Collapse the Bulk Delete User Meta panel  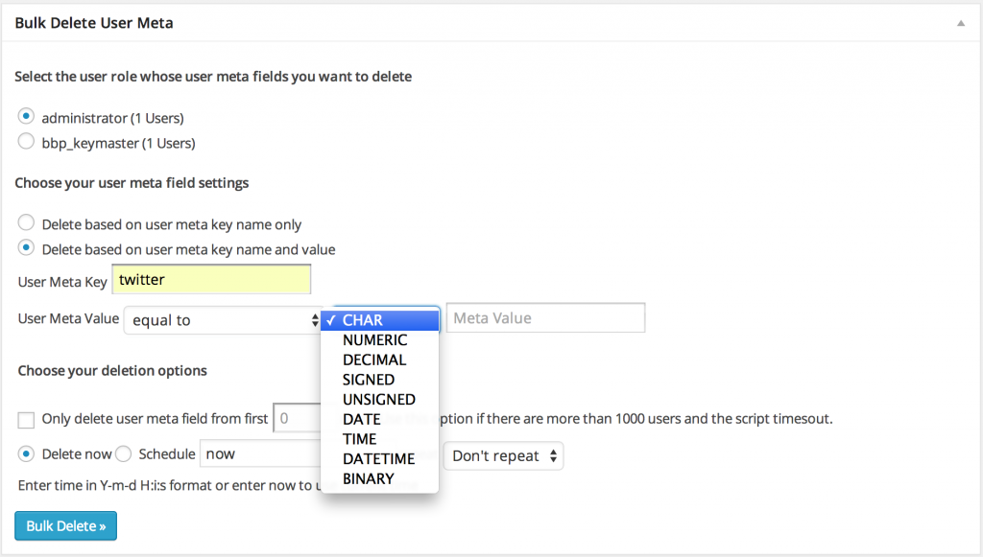coord(960,22)
